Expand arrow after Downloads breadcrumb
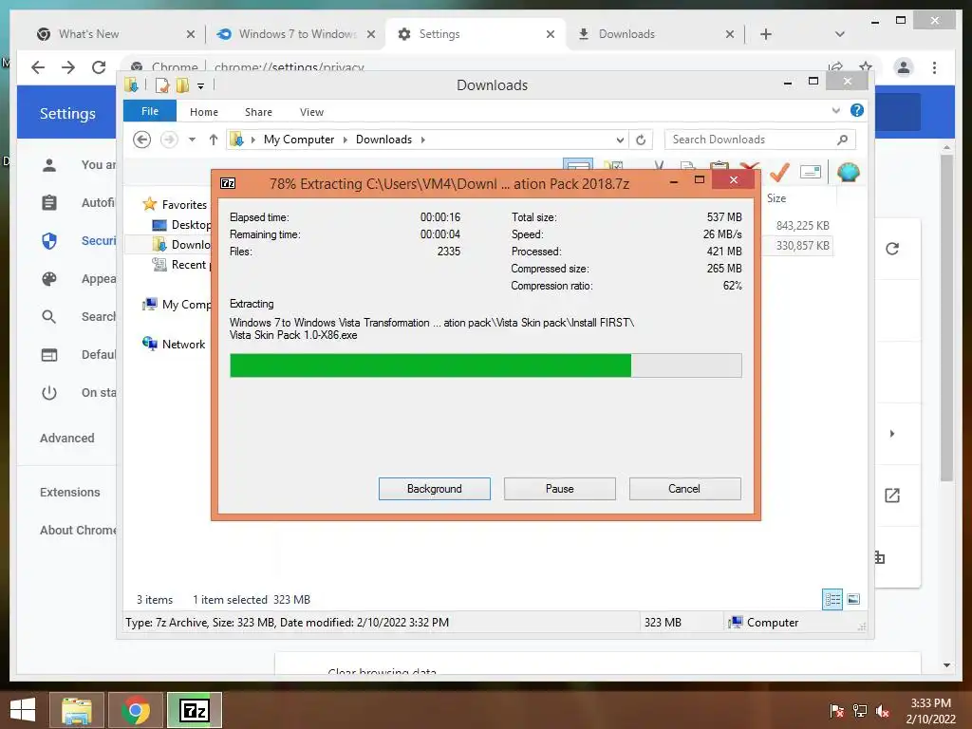 point(422,140)
